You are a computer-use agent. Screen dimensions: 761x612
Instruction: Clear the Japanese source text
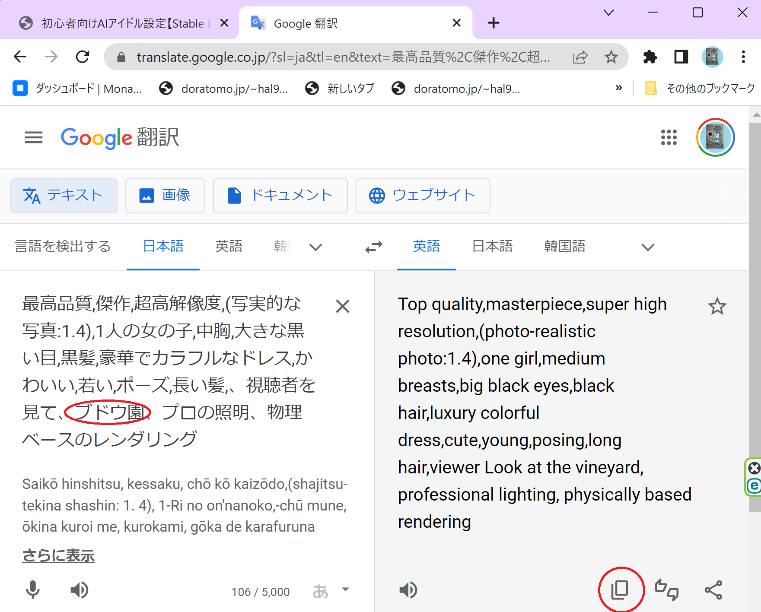342,306
